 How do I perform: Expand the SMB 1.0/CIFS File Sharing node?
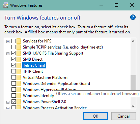click(8, 54)
